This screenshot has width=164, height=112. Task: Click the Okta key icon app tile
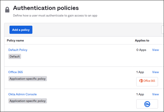147,104
